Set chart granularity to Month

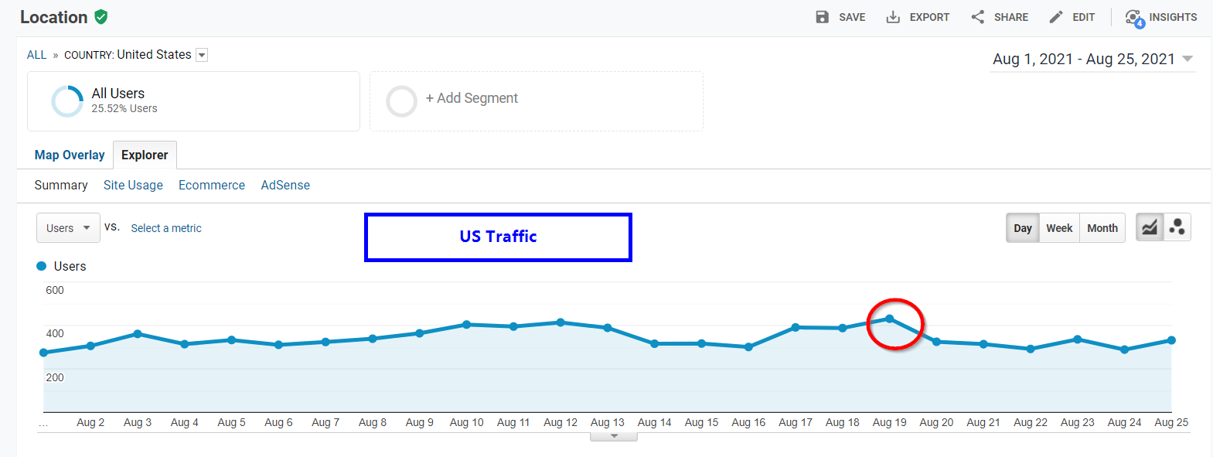point(1102,228)
